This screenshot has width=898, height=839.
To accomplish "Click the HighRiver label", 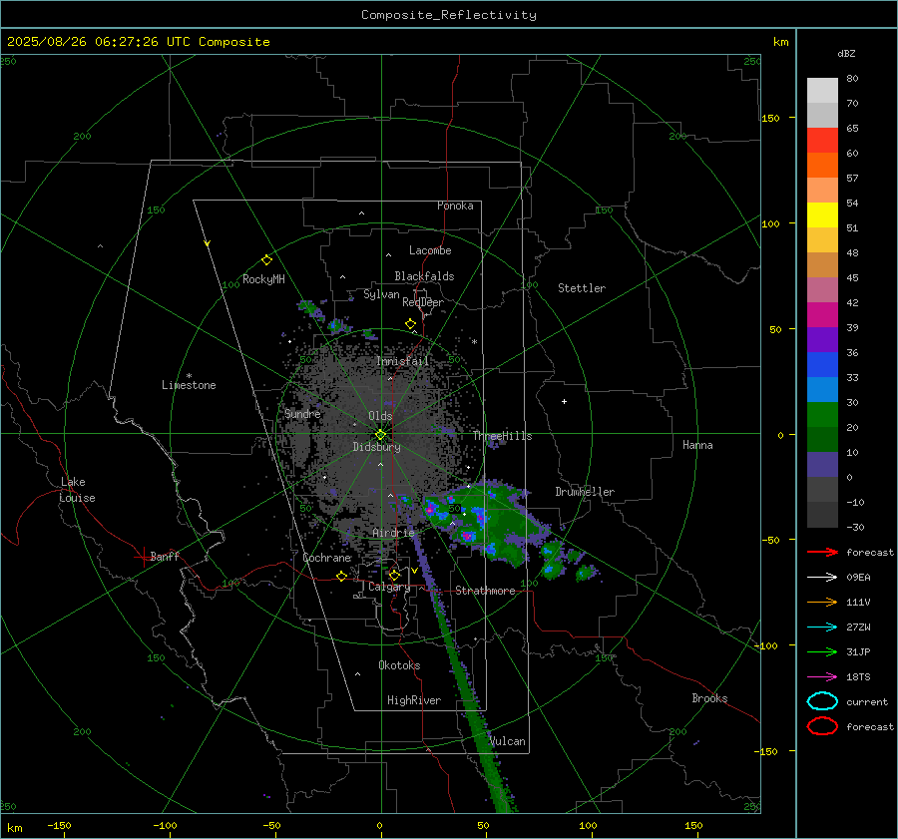I will 413,700.
